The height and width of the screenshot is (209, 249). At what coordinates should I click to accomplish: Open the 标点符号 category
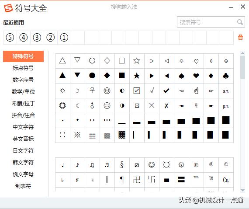pyautogui.click(x=23, y=68)
